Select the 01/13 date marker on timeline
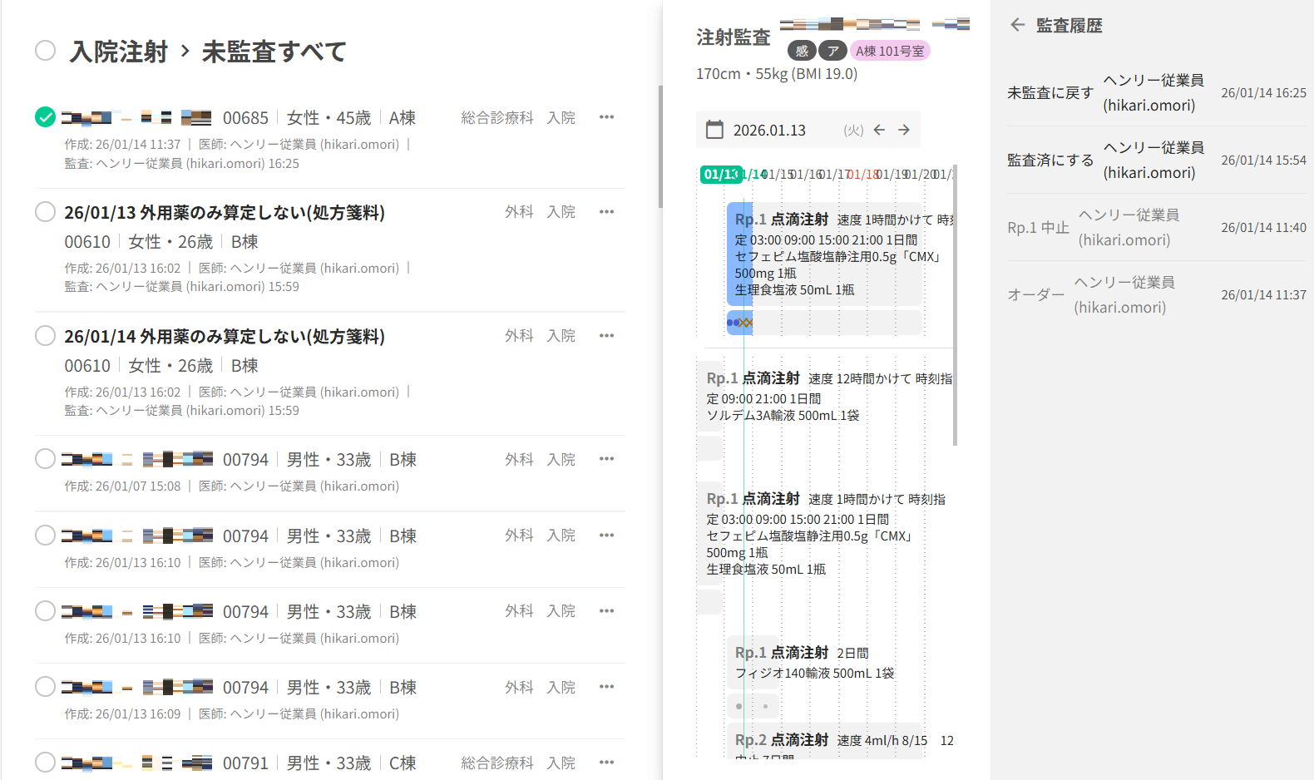This screenshot has width=1314, height=780. coord(720,175)
